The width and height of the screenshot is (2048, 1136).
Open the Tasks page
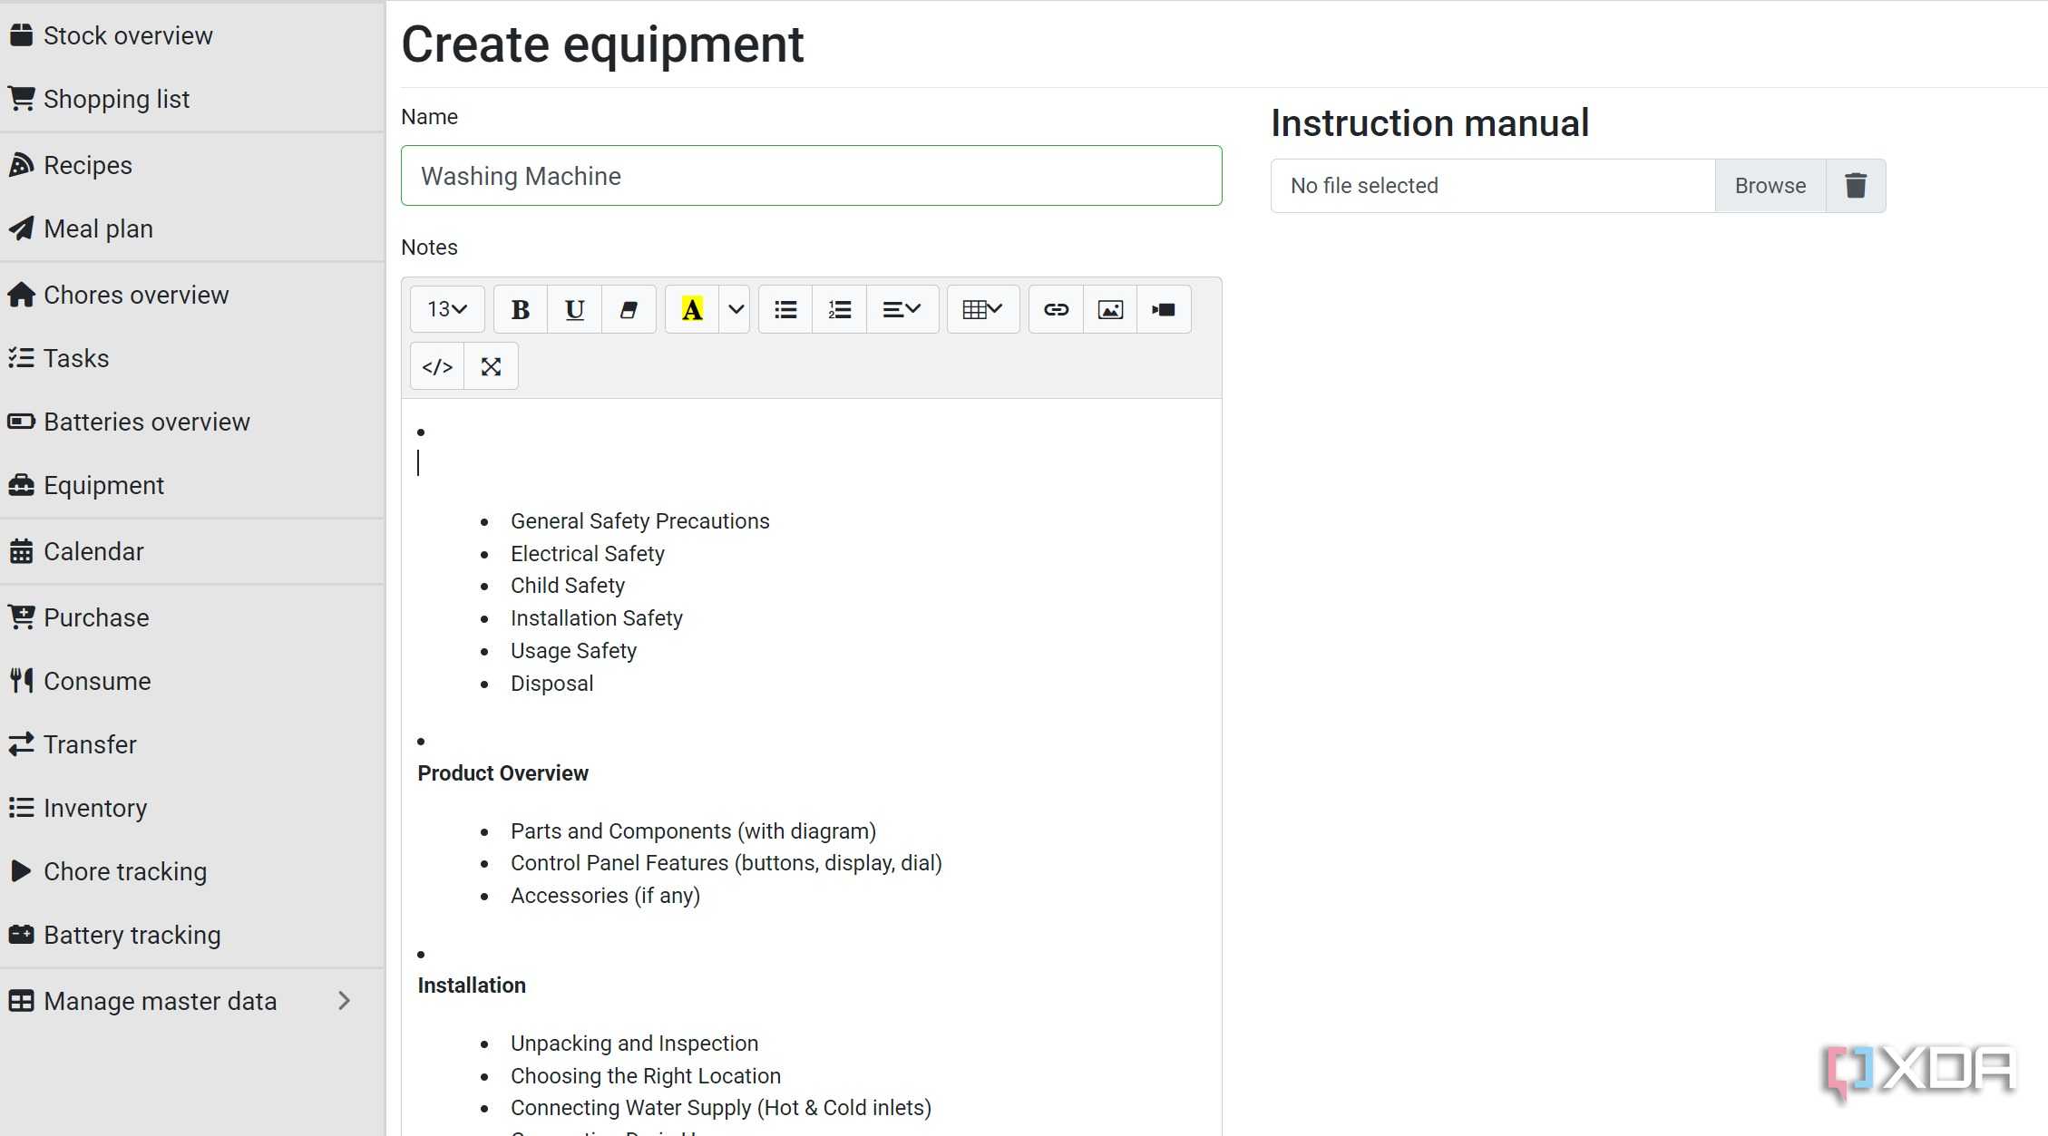(x=192, y=358)
